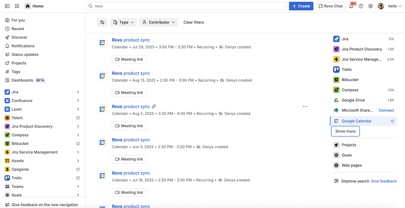The height and width of the screenshot is (208, 405).
Task: Click Give feedback on the new navigation
Action: pos(41,205)
